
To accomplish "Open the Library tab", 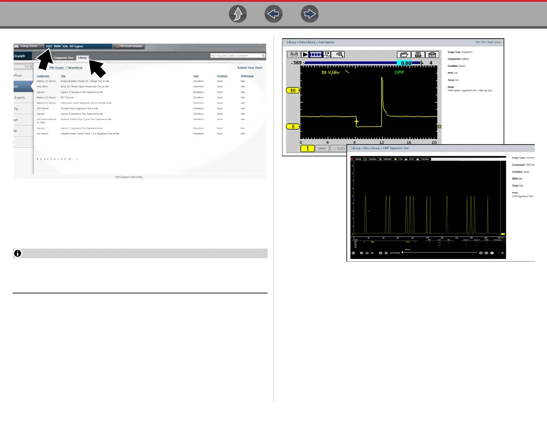I will (x=82, y=58).
